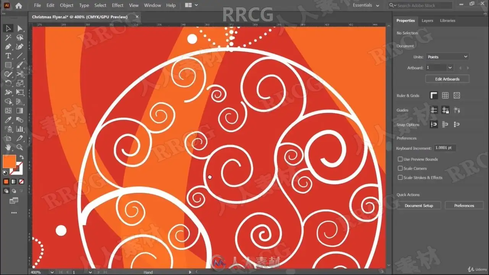This screenshot has width=489, height=275.
Task: Open the File menu
Action: [37, 5]
